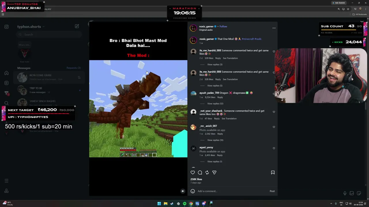The image size is (369, 207).
Task: Open the Chrome profile avatar
Action: 360,9
